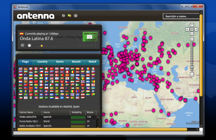Pan the map left
Image resolution: width=216 pixels, height=140 pixels.
188,29
